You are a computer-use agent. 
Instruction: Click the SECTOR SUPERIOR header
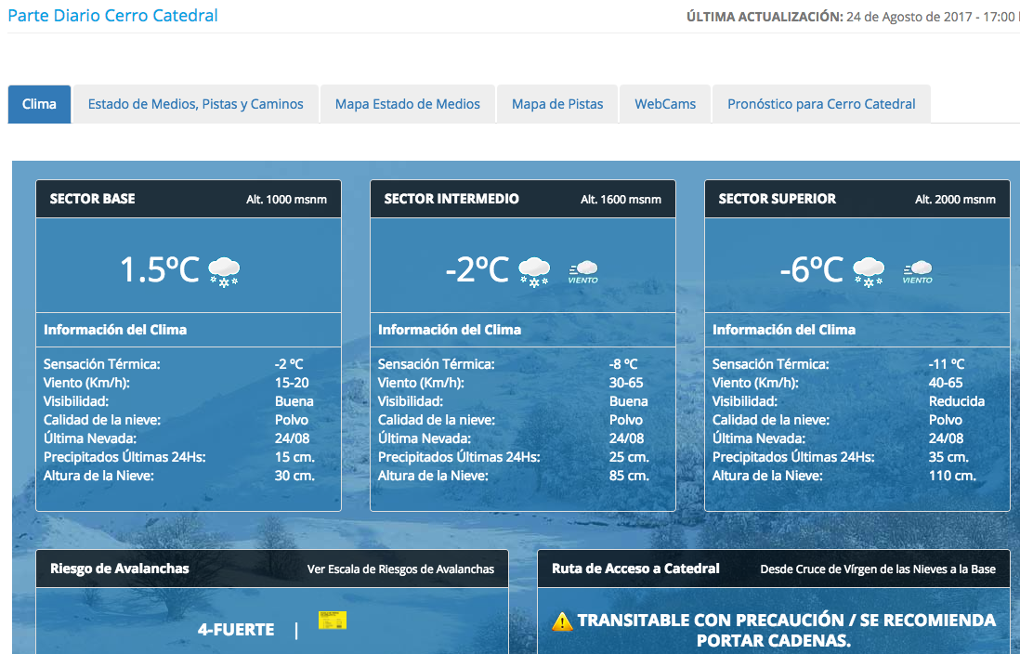click(x=778, y=199)
